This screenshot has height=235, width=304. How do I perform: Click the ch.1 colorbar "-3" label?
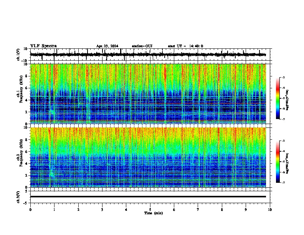tap(283, 77)
